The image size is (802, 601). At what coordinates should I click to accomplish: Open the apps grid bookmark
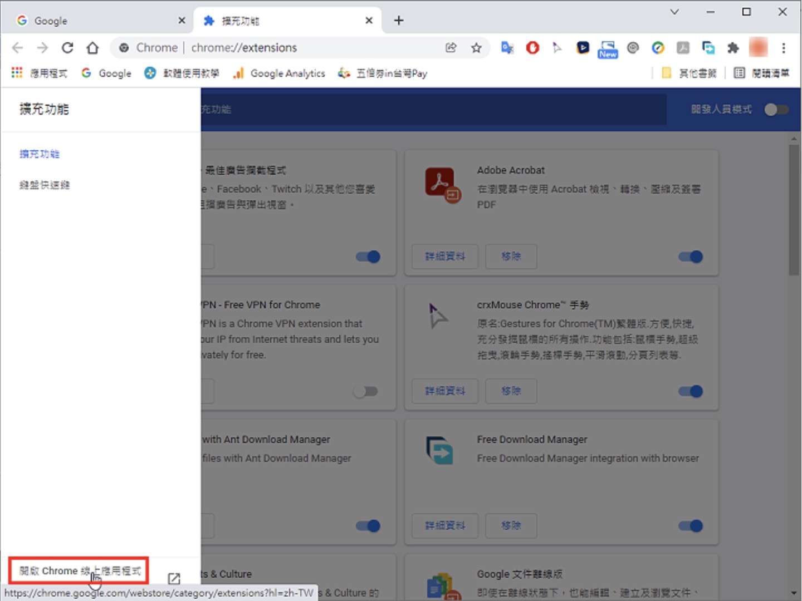point(39,73)
